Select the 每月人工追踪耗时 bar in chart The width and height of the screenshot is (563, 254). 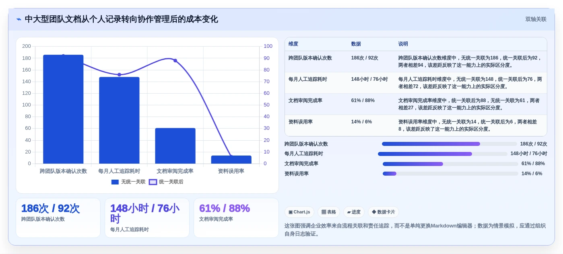click(119, 120)
